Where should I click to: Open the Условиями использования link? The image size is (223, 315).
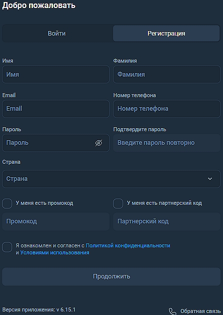pyautogui.click(x=54, y=252)
